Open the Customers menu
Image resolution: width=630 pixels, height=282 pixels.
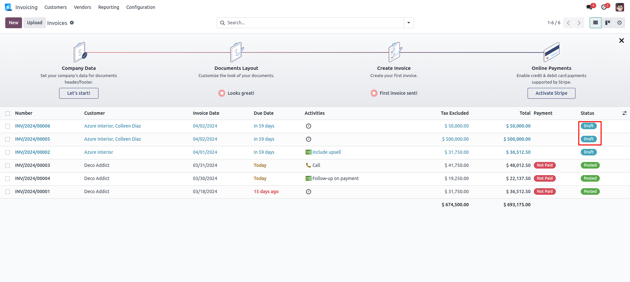[55, 7]
